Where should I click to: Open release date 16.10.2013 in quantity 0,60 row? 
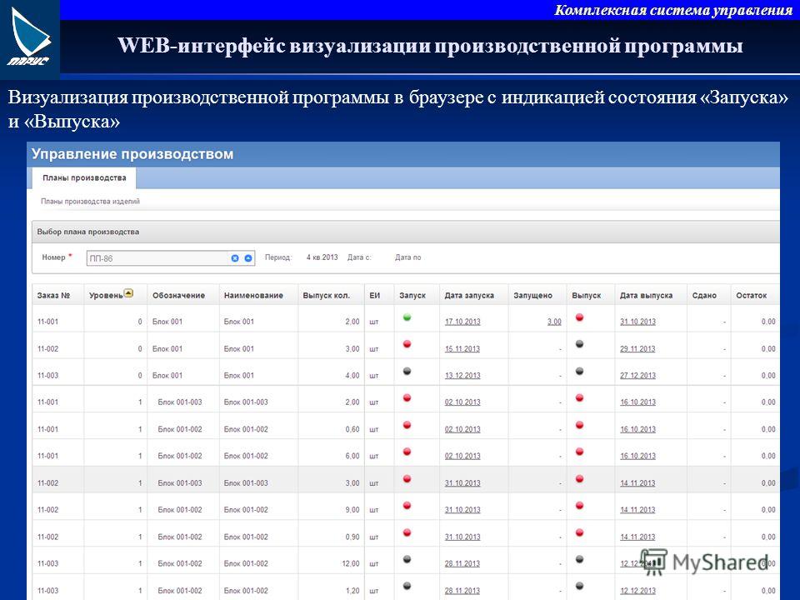tap(637, 430)
